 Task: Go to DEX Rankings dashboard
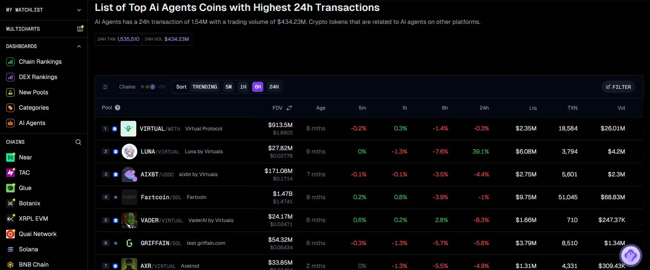pos(38,77)
